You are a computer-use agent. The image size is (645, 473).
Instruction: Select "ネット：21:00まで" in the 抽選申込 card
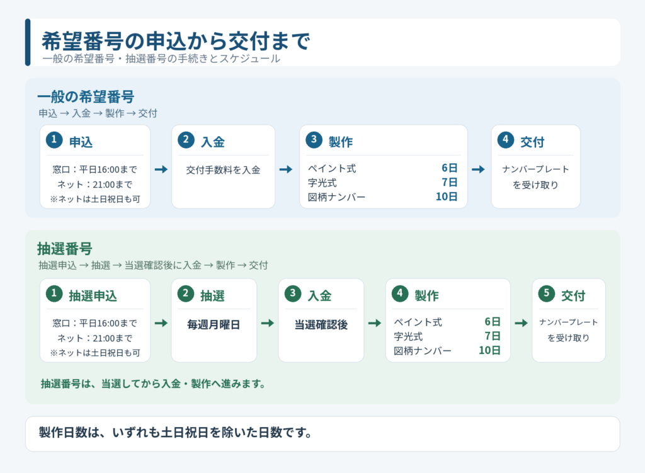[x=95, y=338]
